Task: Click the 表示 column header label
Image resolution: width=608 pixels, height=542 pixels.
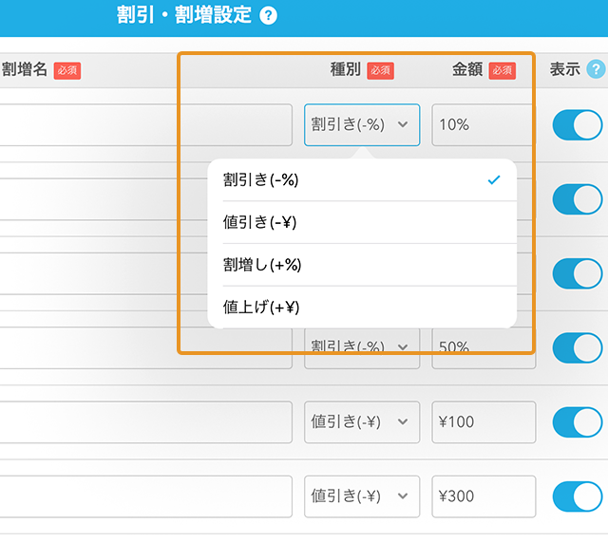Action: pos(565,69)
